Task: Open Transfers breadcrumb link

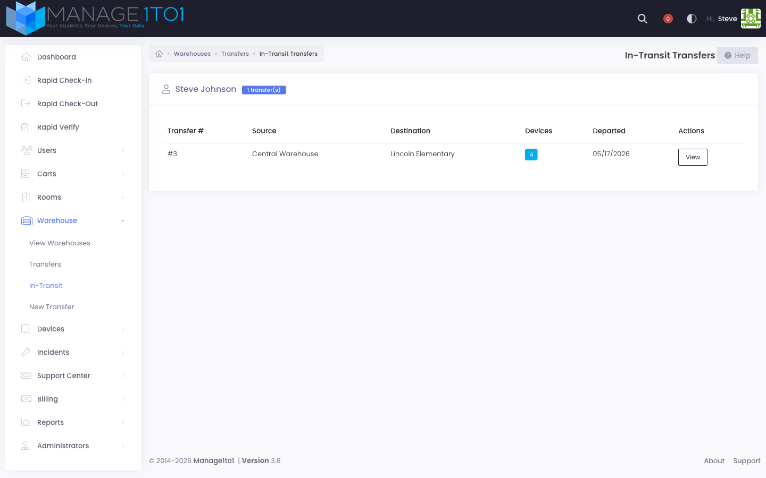Action: coord(235,54)
